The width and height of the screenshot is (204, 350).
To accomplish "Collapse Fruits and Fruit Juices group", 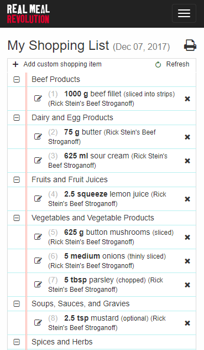I will 17,179.
